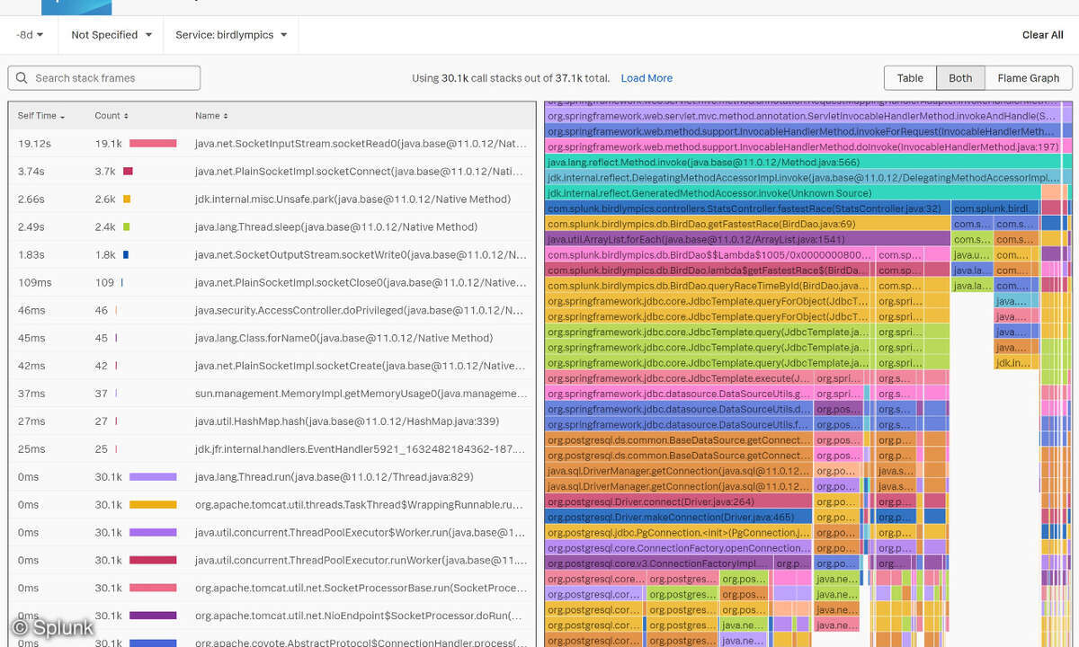Select the java.lang.Thread.sleep row
This screenshot has width=1079, height=647.
tap(272, 227)
